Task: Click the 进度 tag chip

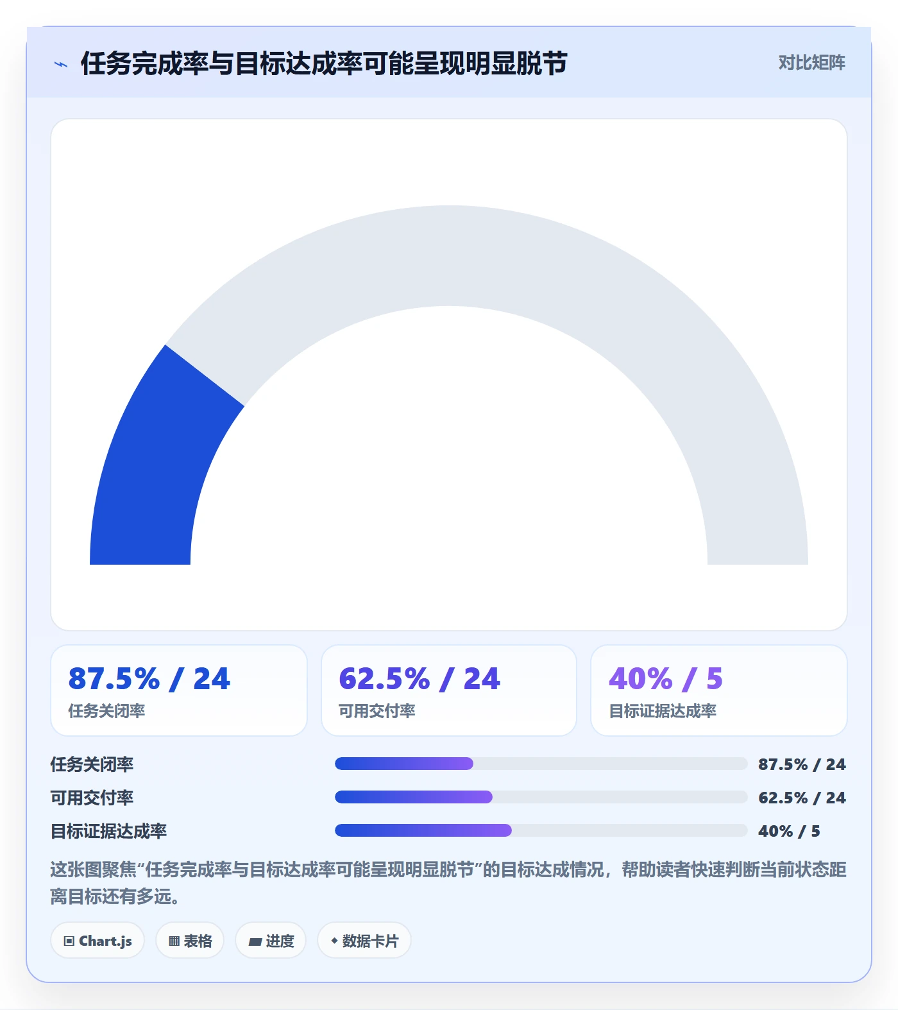Action: tap(271, 941)
